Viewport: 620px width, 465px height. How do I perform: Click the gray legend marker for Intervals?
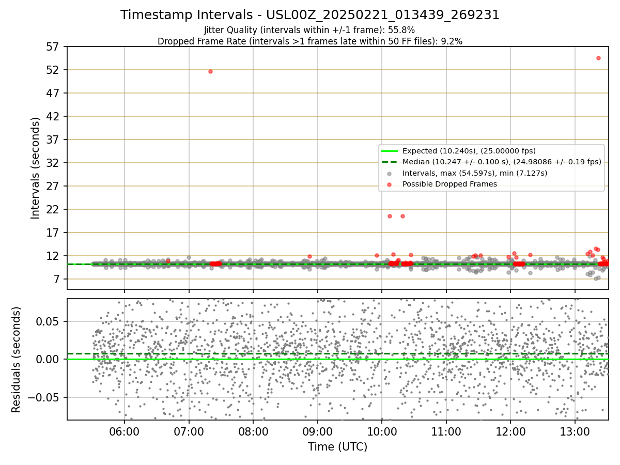[x=390, y=173]
